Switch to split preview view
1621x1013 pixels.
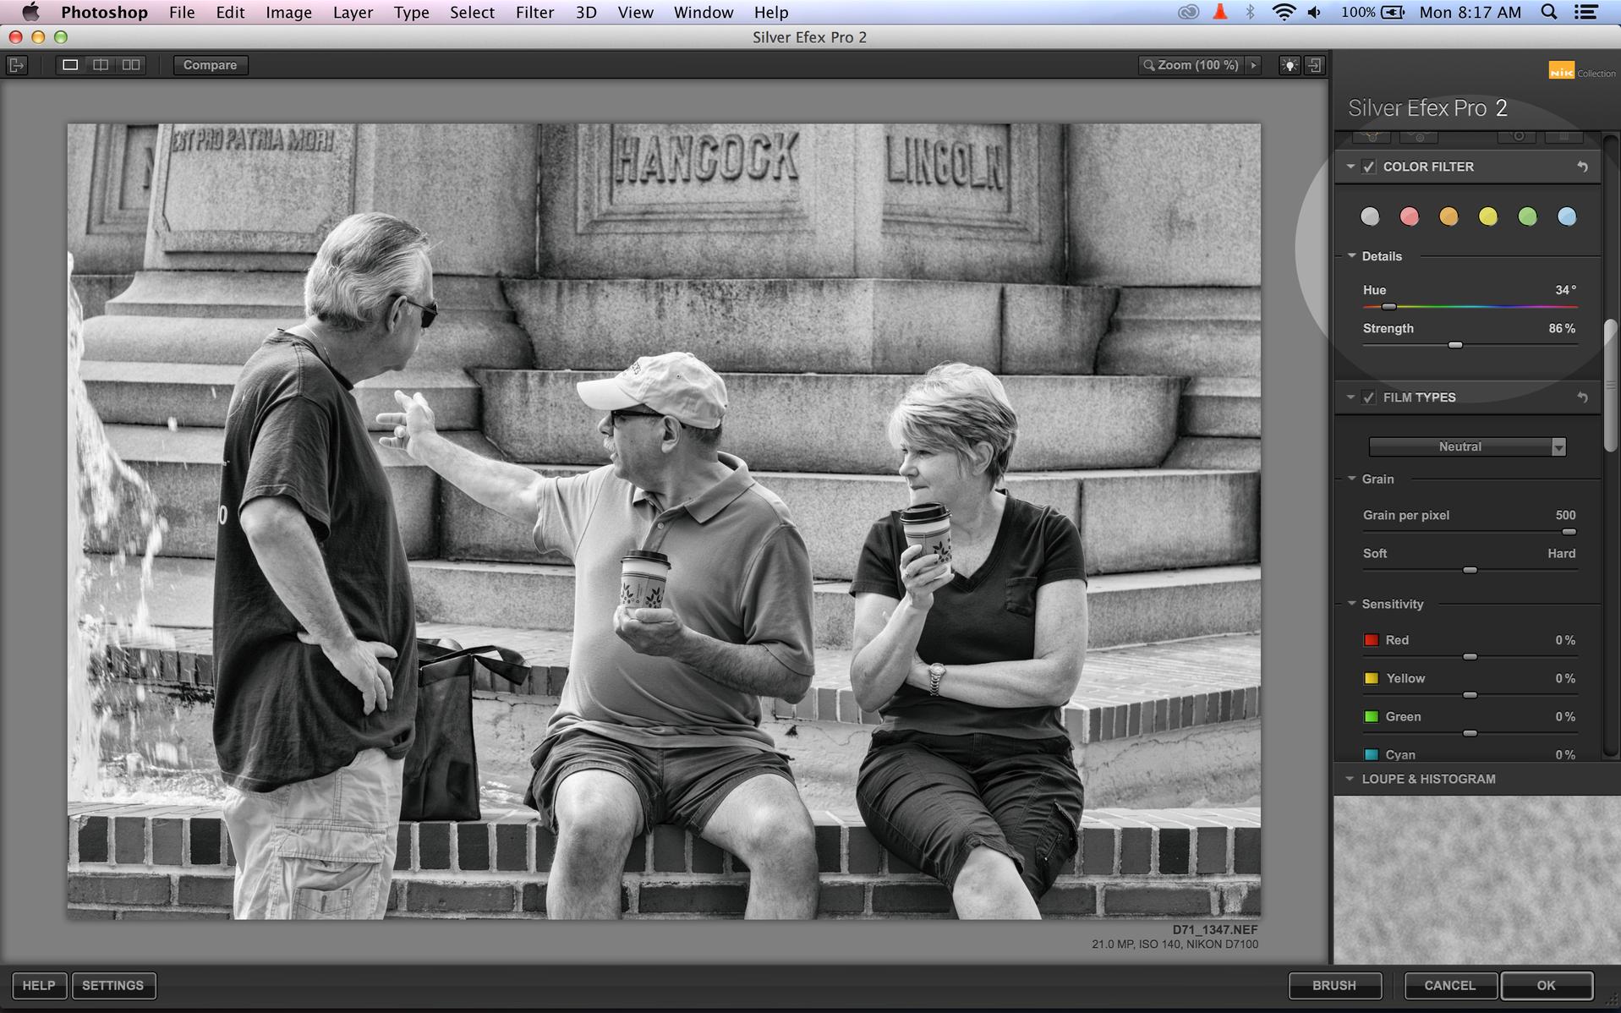tap(101, 65)
